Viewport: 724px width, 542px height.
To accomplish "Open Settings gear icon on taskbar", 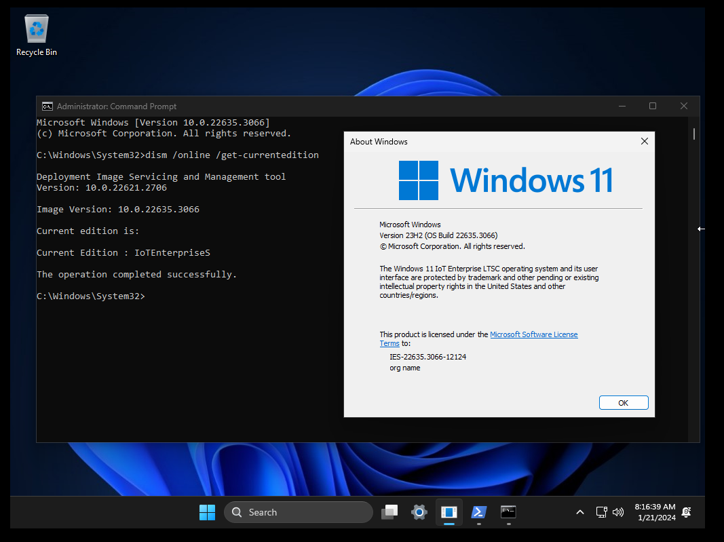I will 419,512.
